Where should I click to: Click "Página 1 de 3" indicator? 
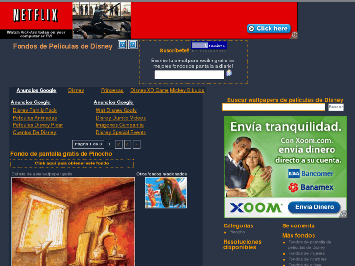pyautogui.click(x=88, y=144)
